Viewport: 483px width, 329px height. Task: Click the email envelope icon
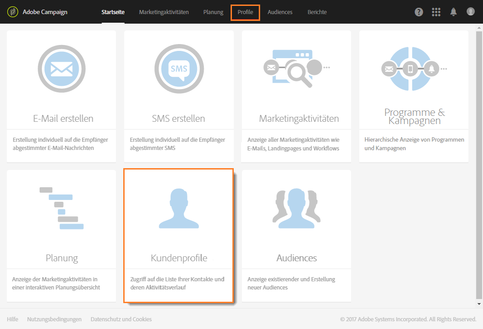pyautogui.click(x=61, y=69)
